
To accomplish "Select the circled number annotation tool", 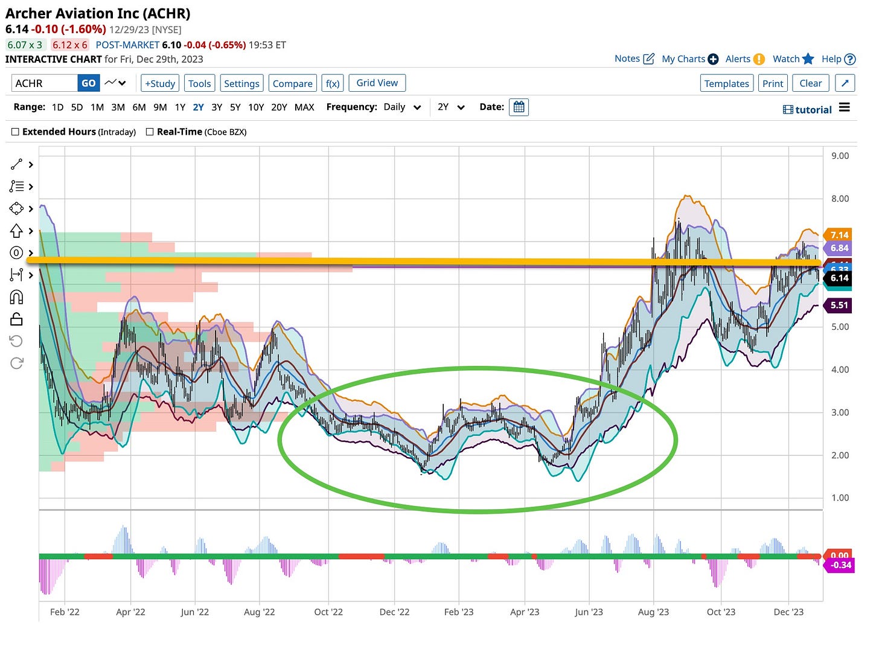I will (x=16, y=253).
